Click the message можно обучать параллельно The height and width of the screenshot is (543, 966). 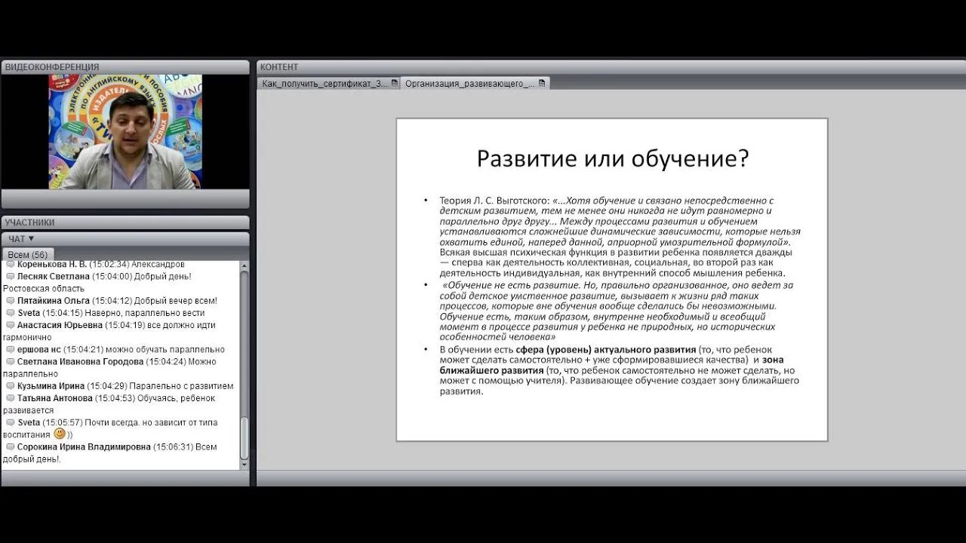[x=164, y=349]
